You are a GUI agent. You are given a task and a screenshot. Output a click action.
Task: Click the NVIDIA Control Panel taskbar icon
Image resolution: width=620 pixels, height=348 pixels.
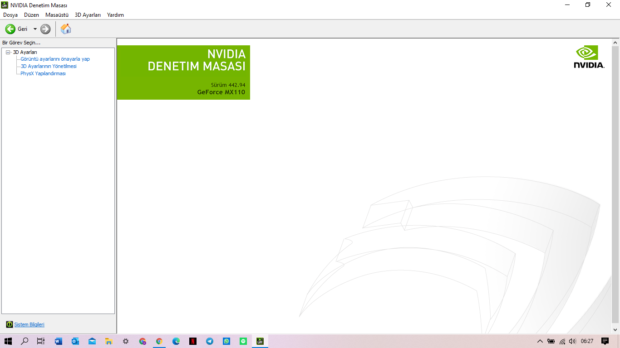[260, 341]
